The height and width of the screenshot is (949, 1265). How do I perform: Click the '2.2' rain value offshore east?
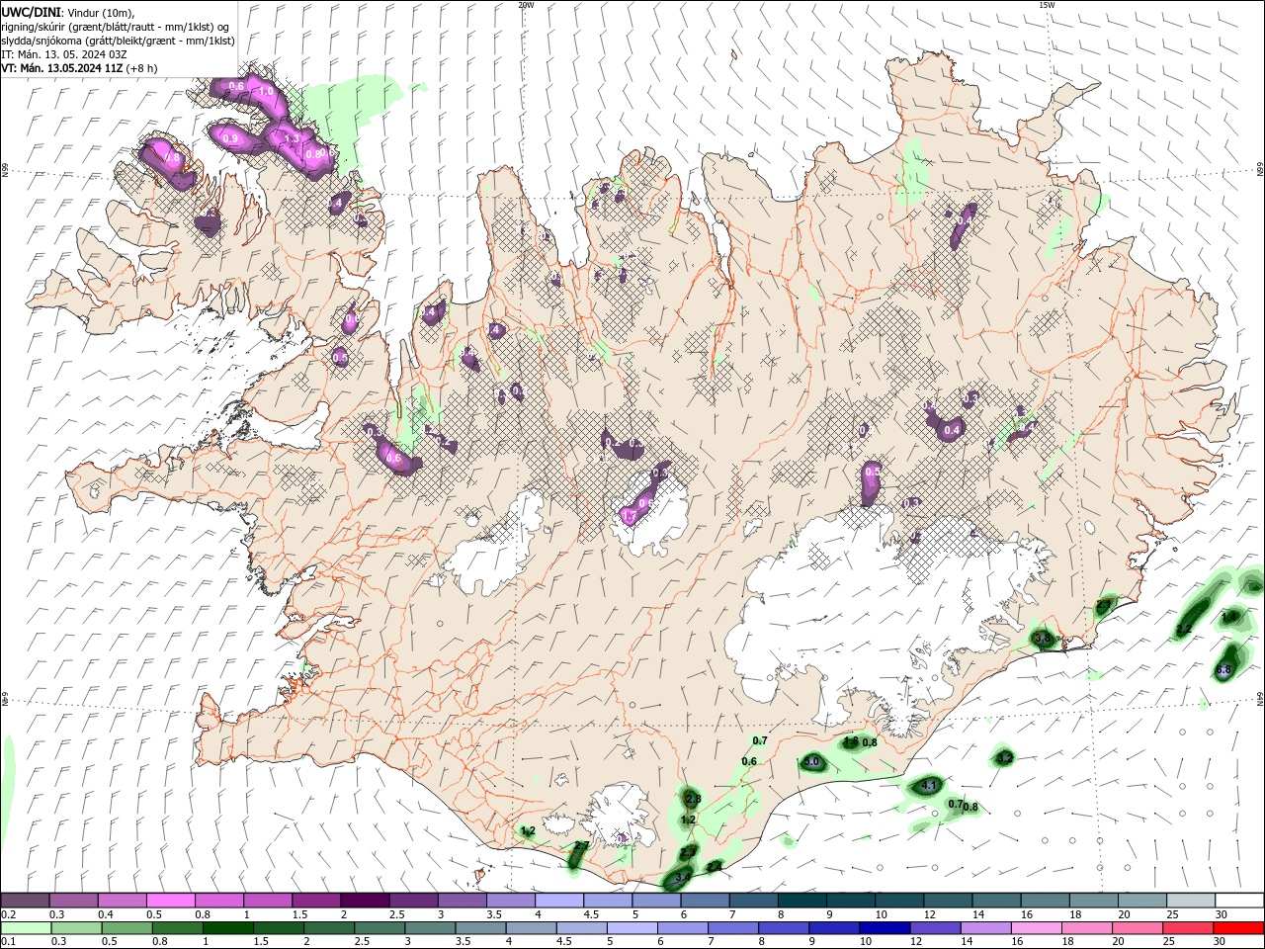[x=1184, y=629]
